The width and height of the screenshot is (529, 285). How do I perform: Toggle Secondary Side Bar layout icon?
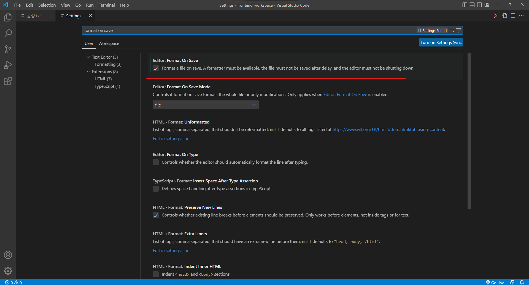tap(480, 5)
